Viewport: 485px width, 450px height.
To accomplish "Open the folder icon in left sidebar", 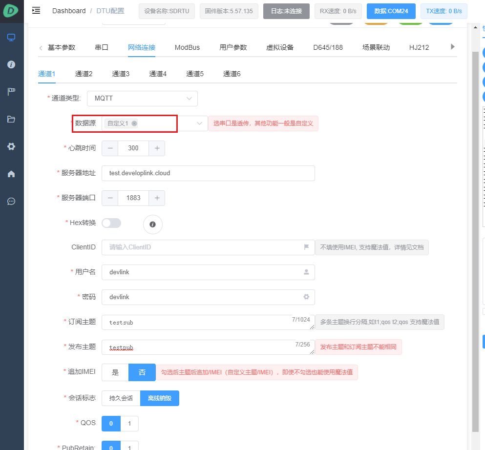I will (11, 119).
